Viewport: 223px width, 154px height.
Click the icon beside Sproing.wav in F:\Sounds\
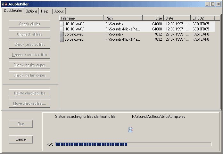coord(62,34)
